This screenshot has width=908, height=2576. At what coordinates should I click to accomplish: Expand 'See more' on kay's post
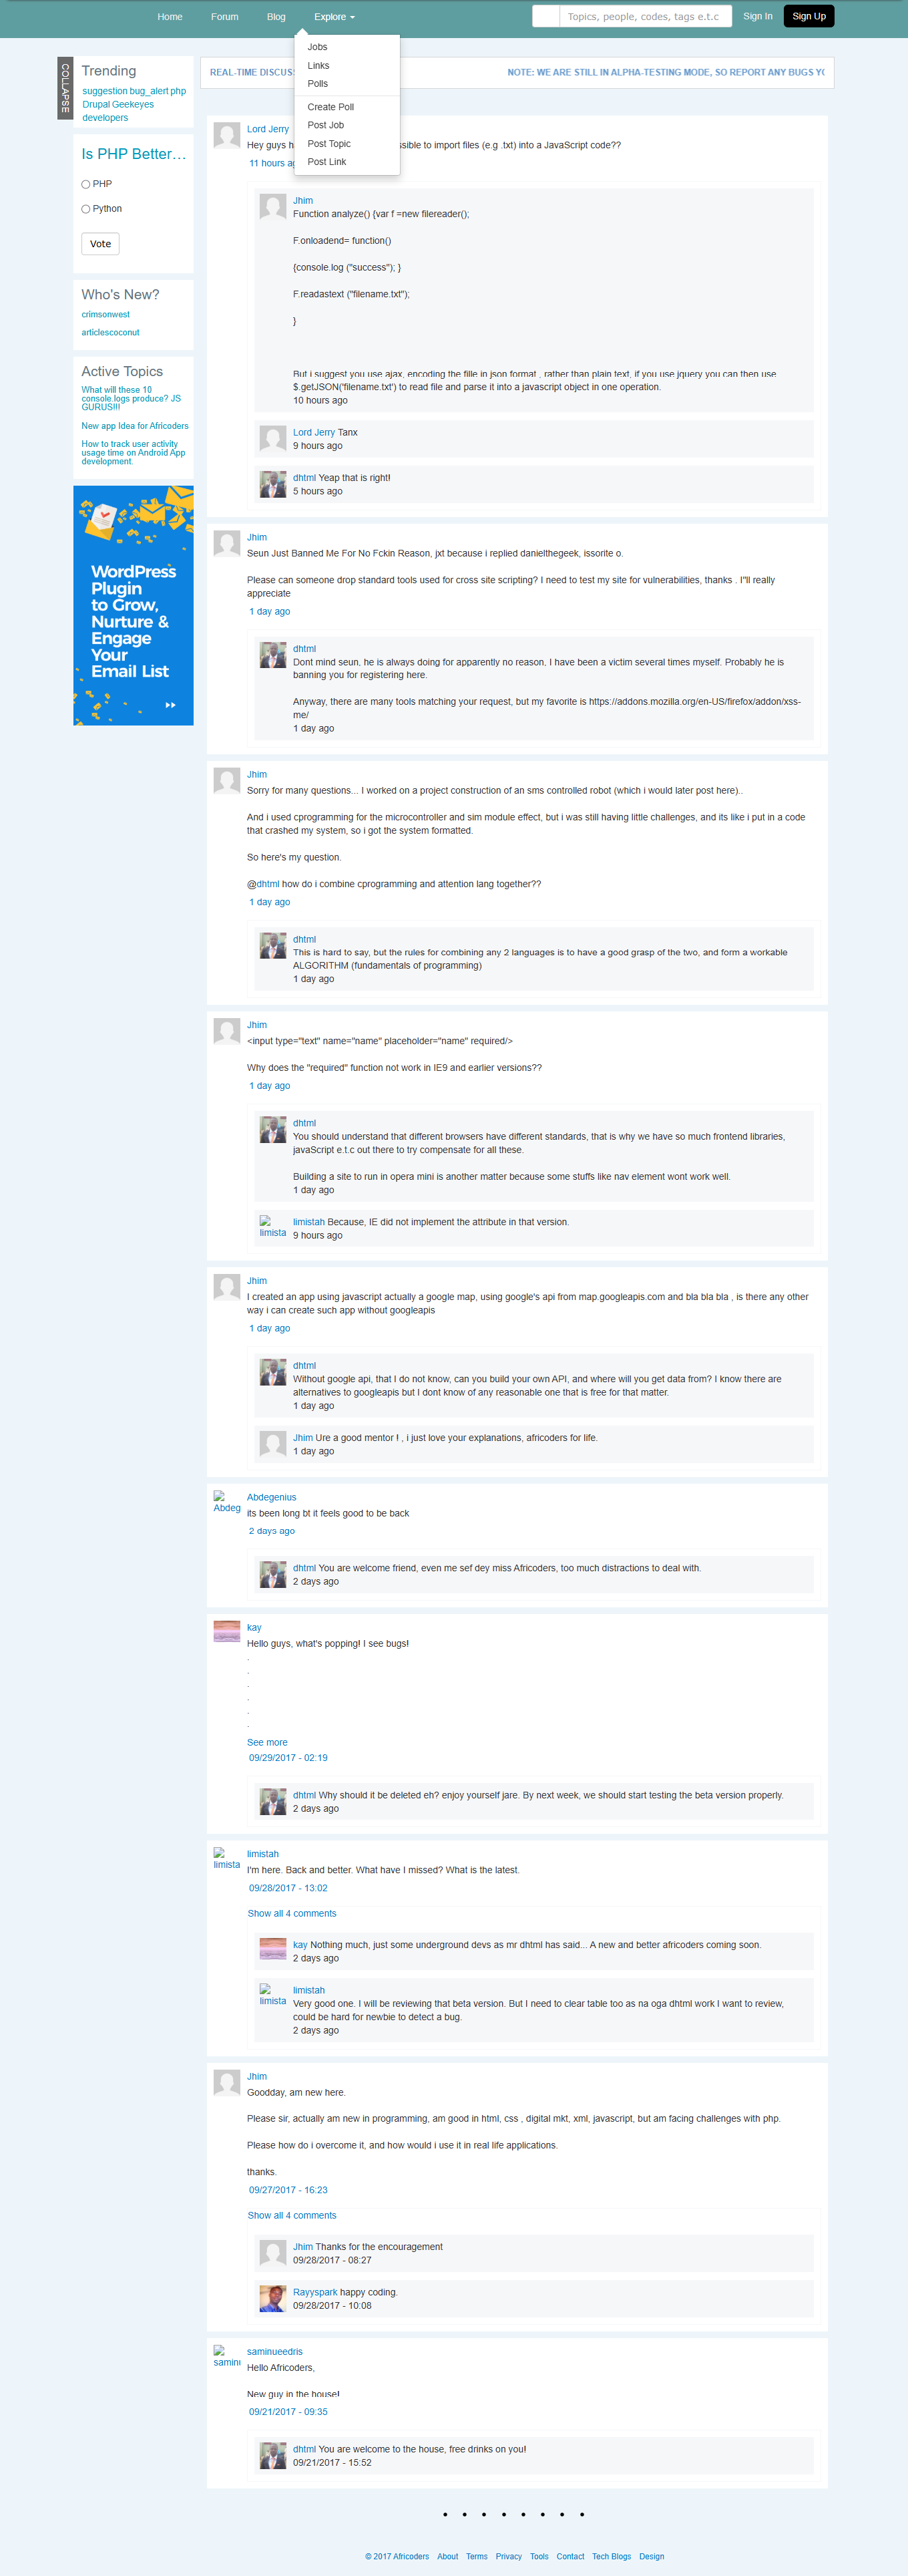click(266, 1742)
